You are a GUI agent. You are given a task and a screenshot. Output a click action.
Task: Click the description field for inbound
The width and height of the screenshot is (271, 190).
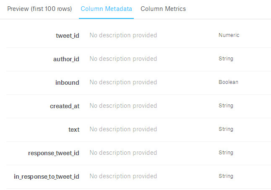click(x=123, y=82)
